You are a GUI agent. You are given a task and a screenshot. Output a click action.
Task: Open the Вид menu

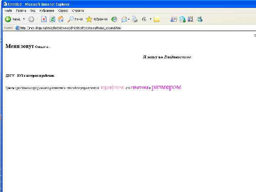coord(33,11)
